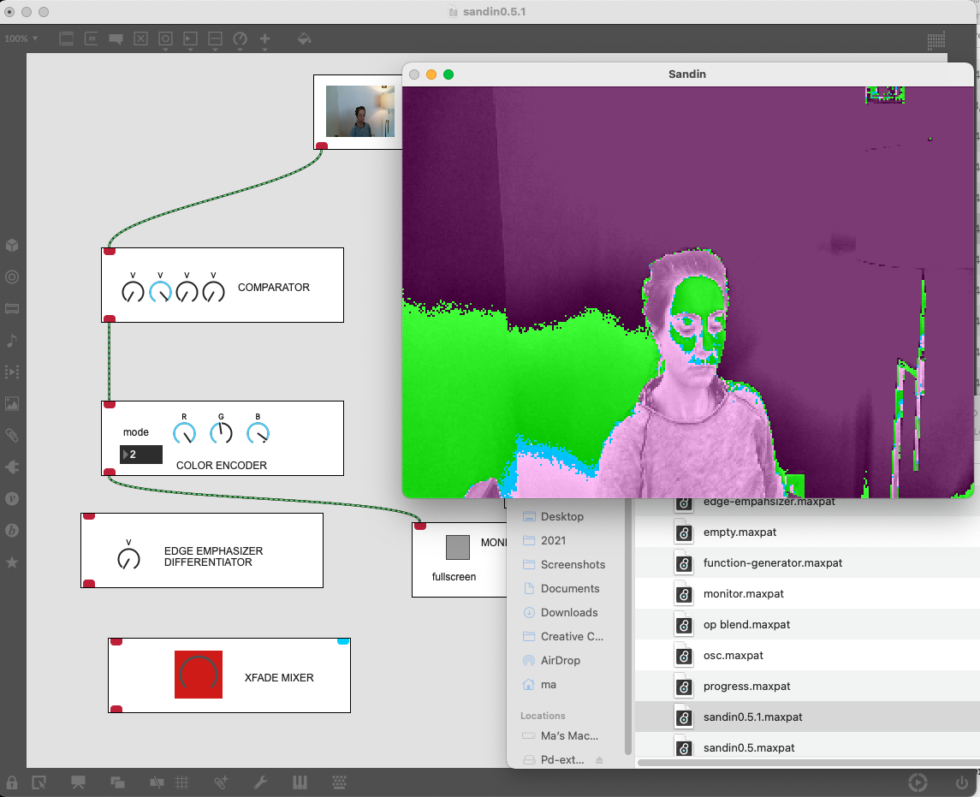This screenshot has height=797, width=980.
Task: Adjust the B dial in COLOR ENCODER
Action: tap(258, 433)
